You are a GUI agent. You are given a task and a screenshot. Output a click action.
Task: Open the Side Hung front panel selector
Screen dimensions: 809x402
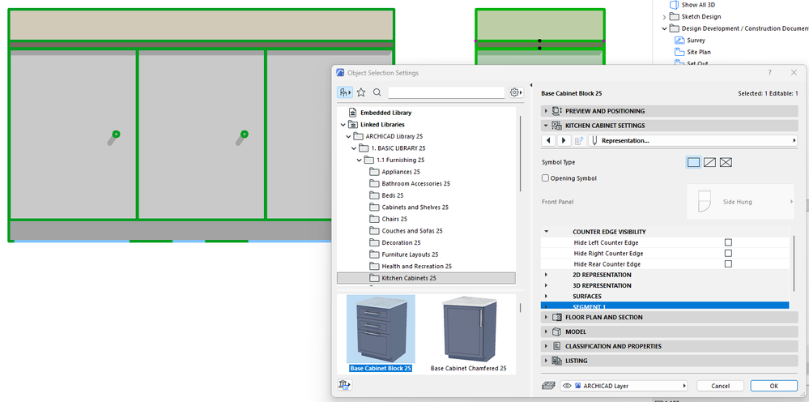point(740,202)
